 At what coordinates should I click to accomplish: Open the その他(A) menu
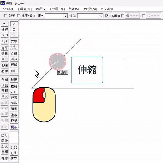coord(90,9)
